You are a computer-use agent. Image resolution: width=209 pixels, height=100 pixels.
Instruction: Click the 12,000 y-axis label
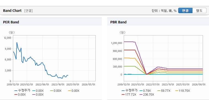pos(8,38)
